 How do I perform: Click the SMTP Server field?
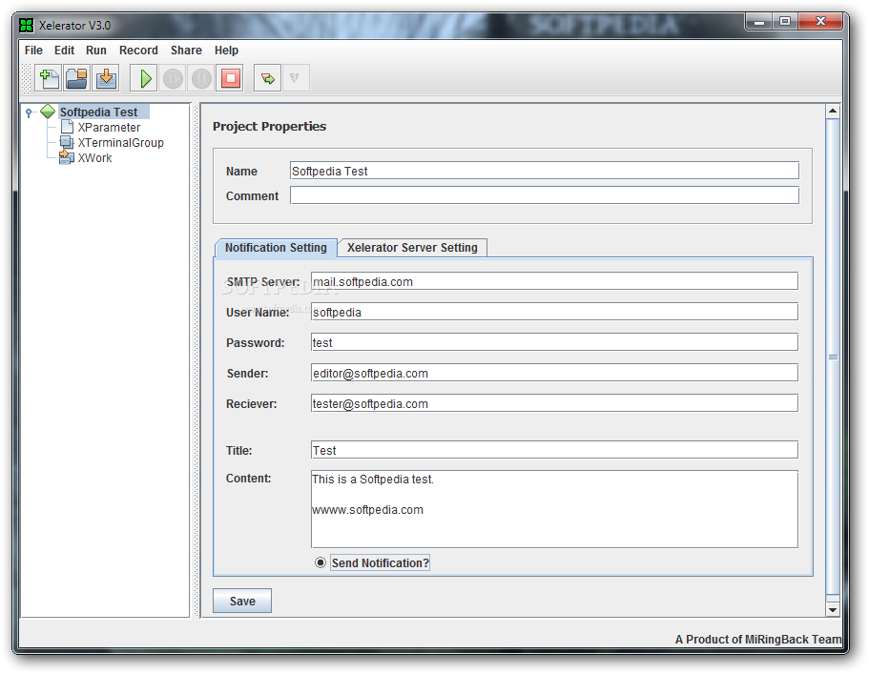(554, 281)
